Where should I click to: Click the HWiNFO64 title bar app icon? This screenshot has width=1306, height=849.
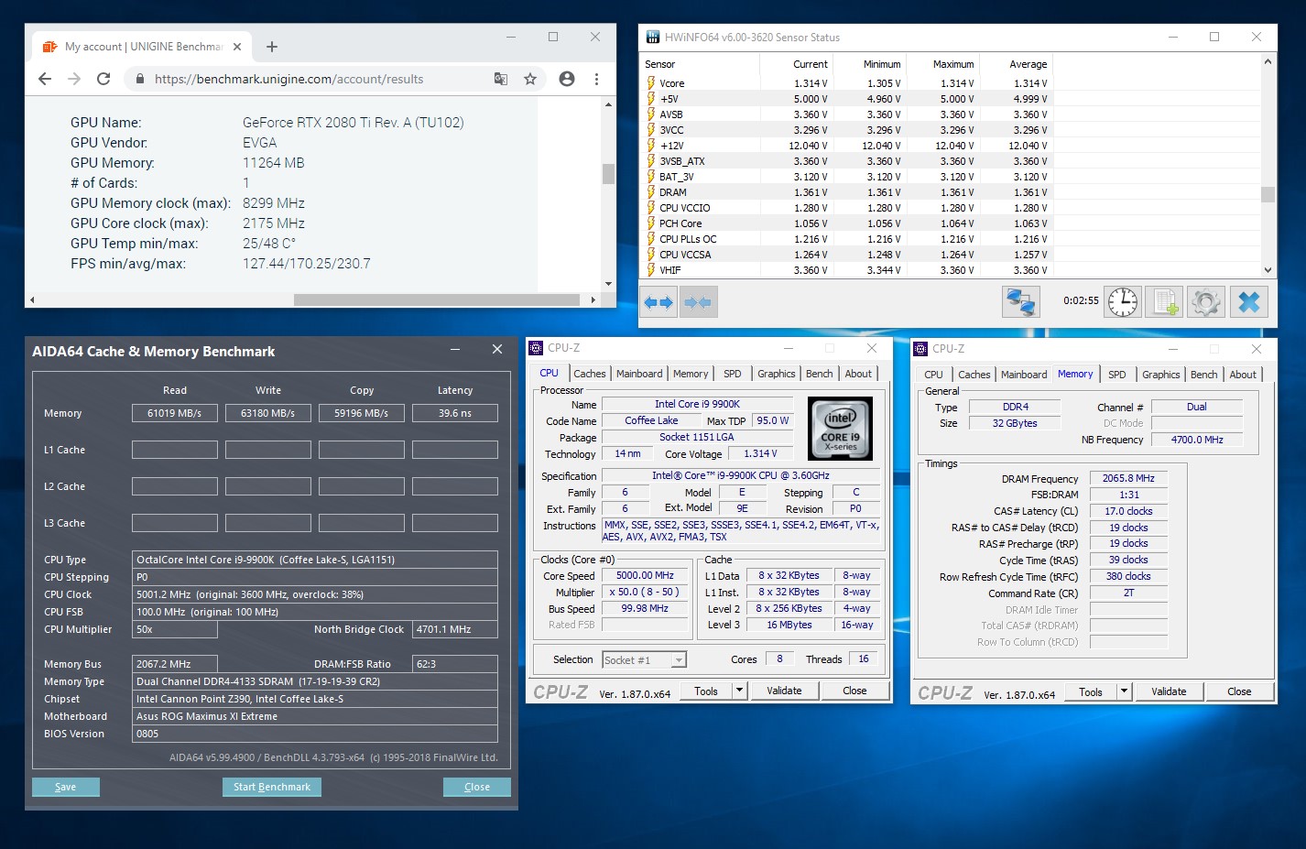(x=653, y=38)
